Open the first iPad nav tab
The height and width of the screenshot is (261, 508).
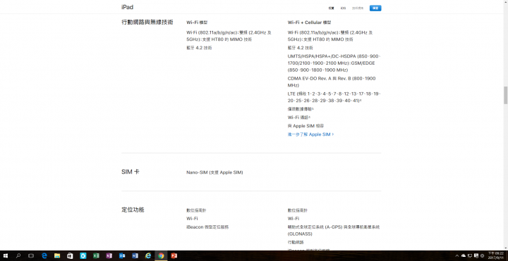tap(331, 8)
